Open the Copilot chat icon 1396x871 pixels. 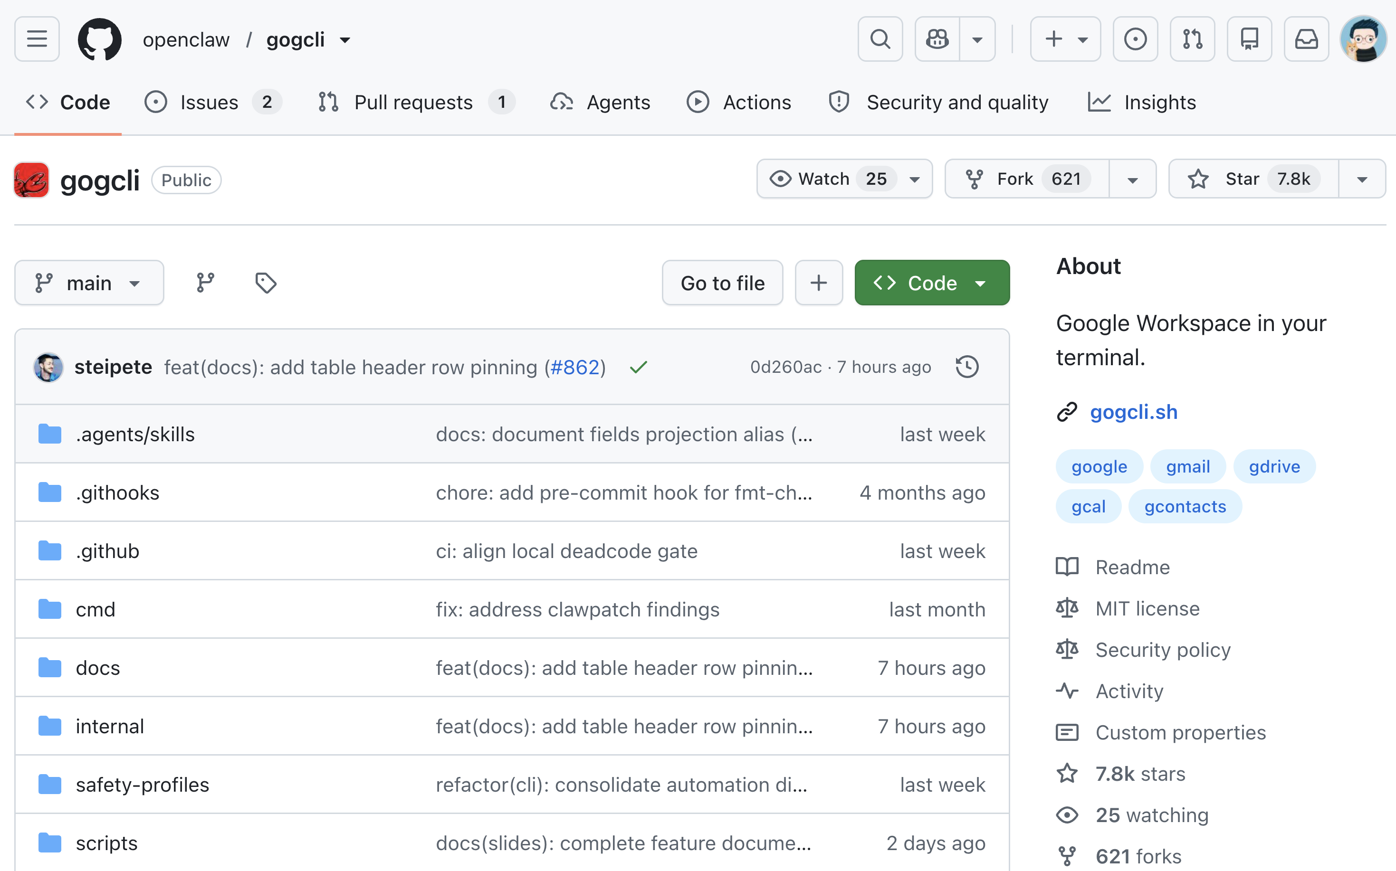[x=937, y=39]
